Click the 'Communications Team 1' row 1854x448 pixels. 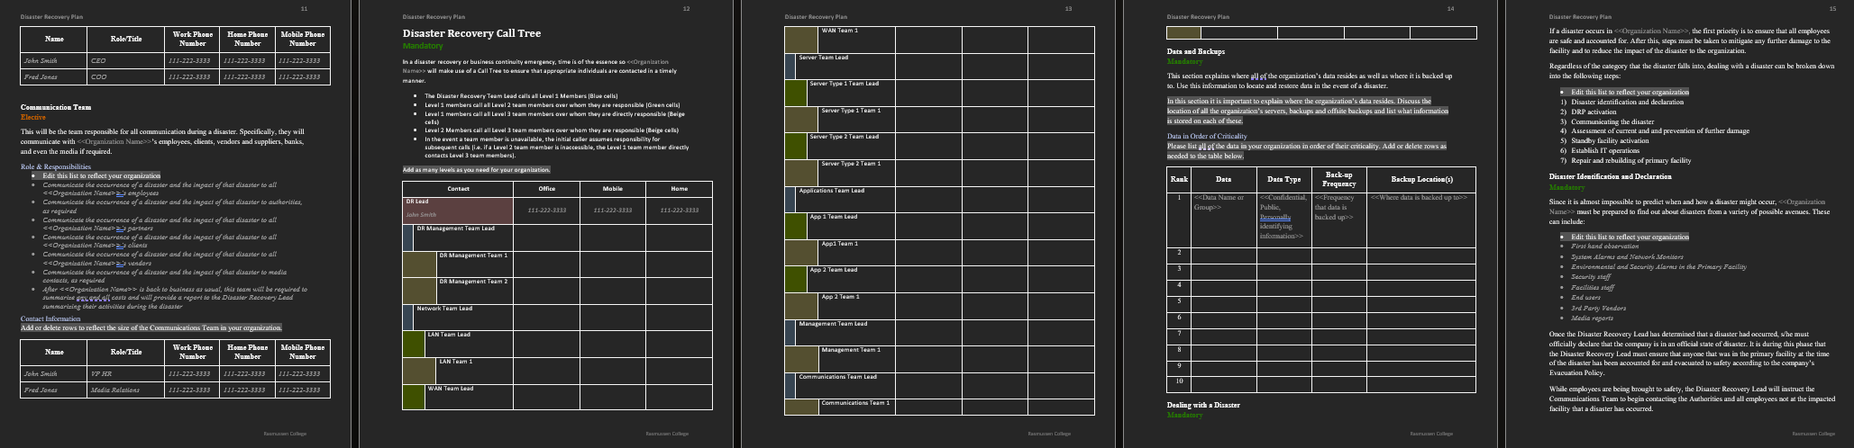coord(939,407)
